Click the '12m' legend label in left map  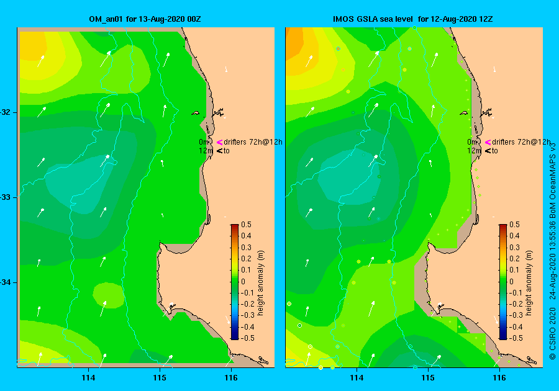tap(206, 151)
